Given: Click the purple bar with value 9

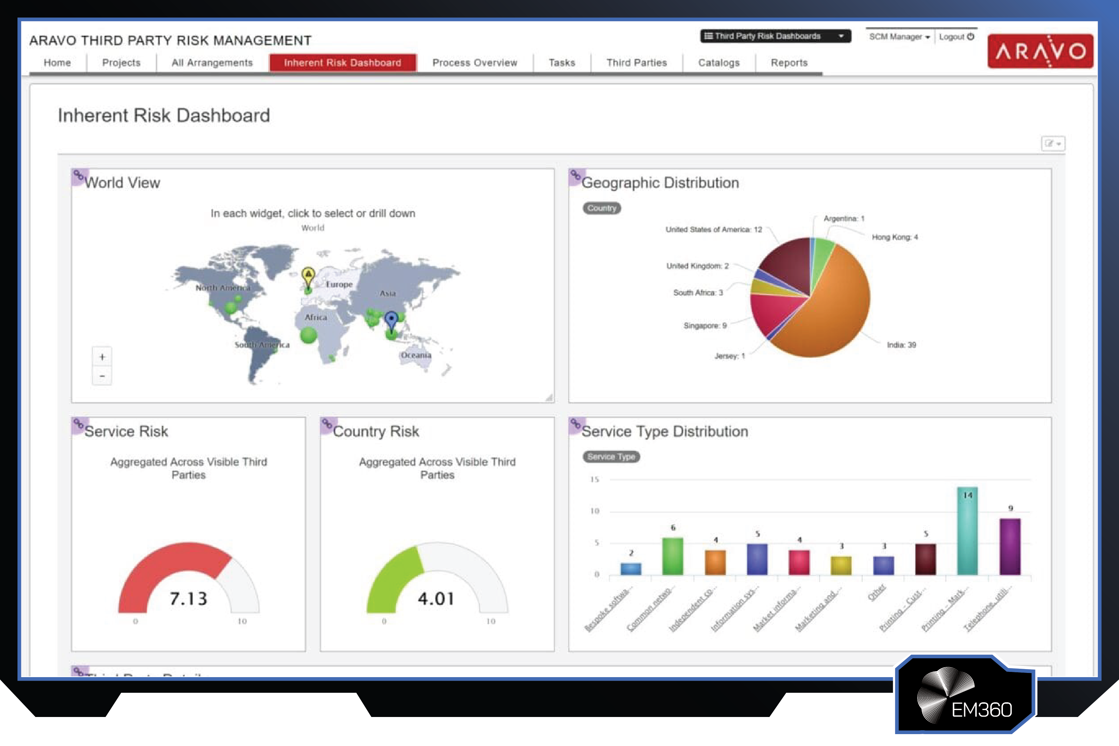Looking at the screenshot, I should (1010, 547).
